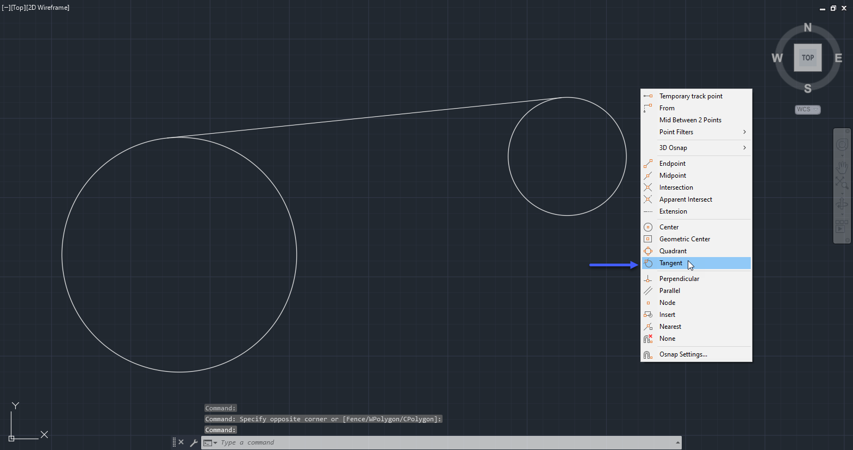
Task: Activate the Orbit navigation tool
Action: 842,204
